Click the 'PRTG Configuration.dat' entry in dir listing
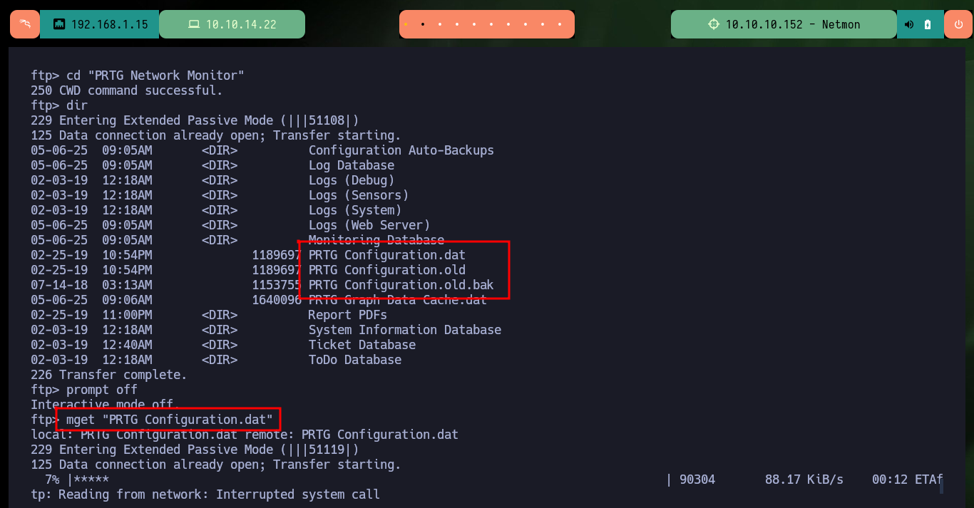The image size is (974, 508). [x=387, y=255]
